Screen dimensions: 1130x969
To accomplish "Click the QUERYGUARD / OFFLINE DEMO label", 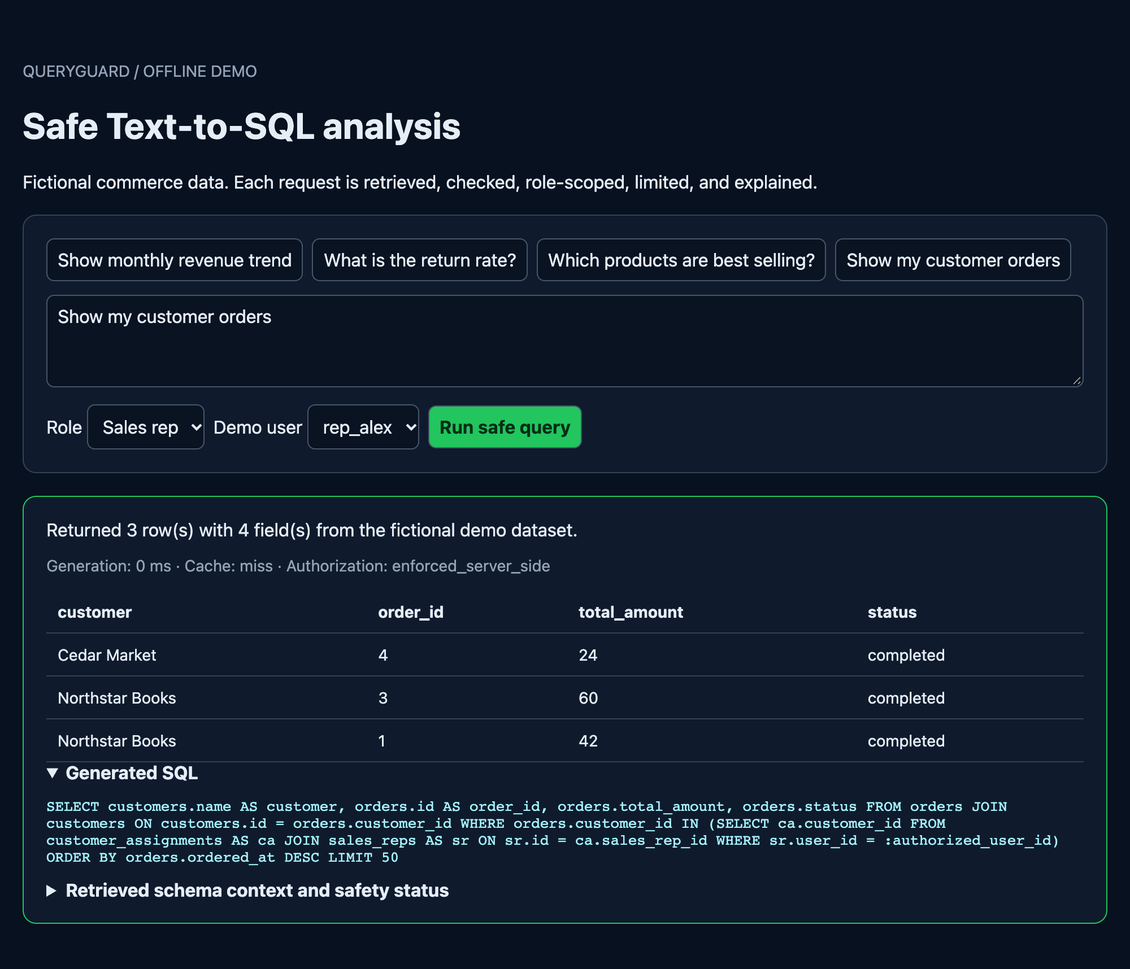I will tap(140, 71).
